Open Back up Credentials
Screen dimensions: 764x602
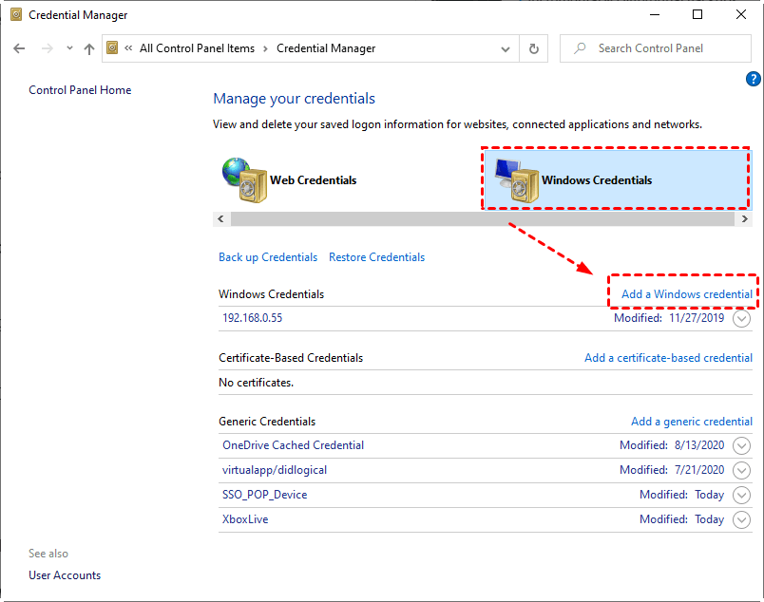pyautogui.click(x=268, y=256)
